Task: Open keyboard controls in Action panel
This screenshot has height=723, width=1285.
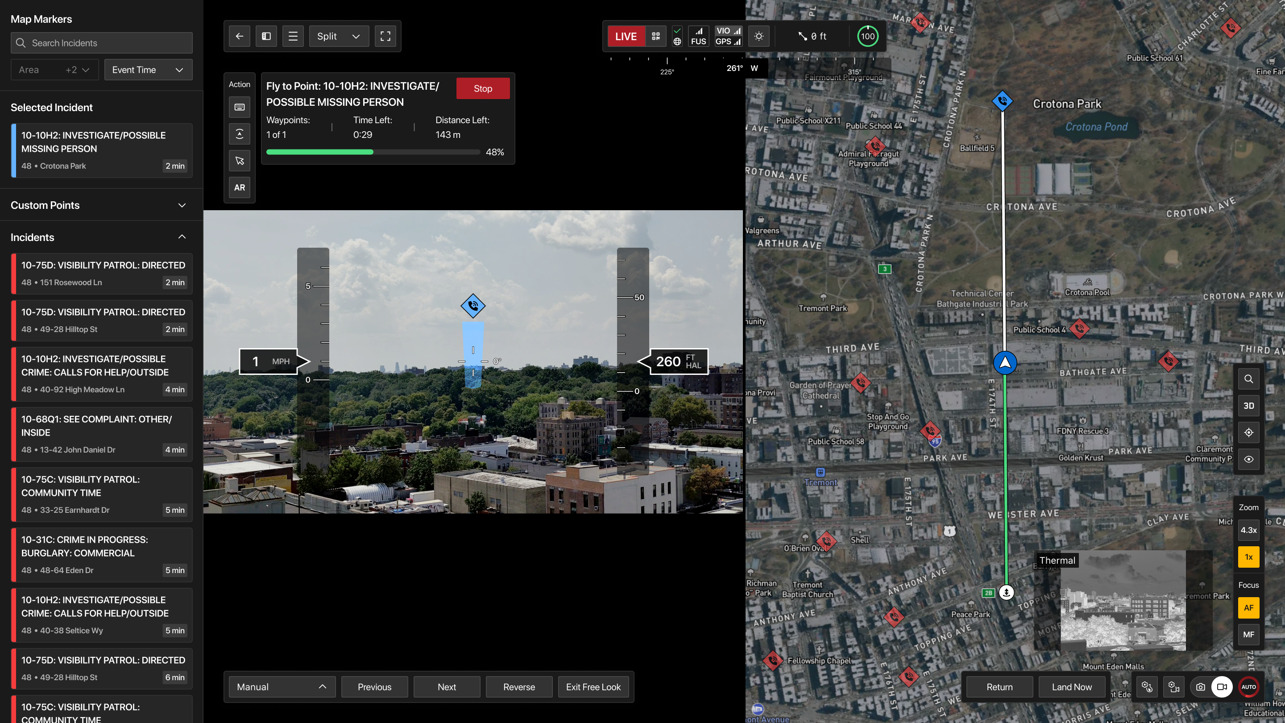Action: point(240,107)
